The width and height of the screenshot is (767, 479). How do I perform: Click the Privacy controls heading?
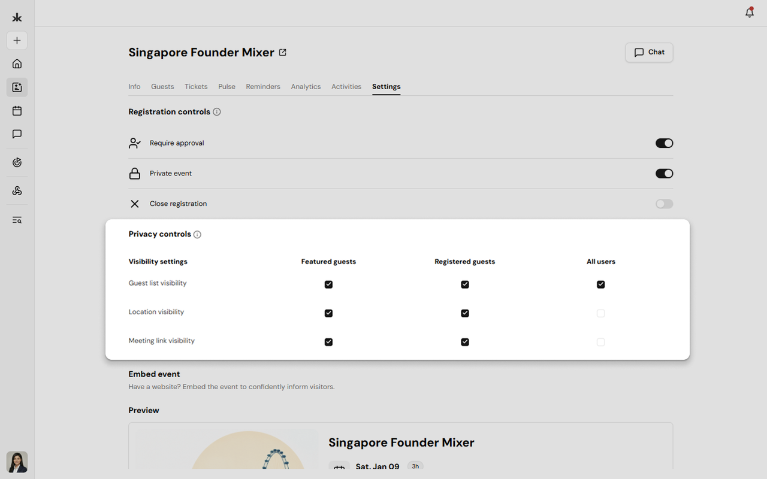159,234
